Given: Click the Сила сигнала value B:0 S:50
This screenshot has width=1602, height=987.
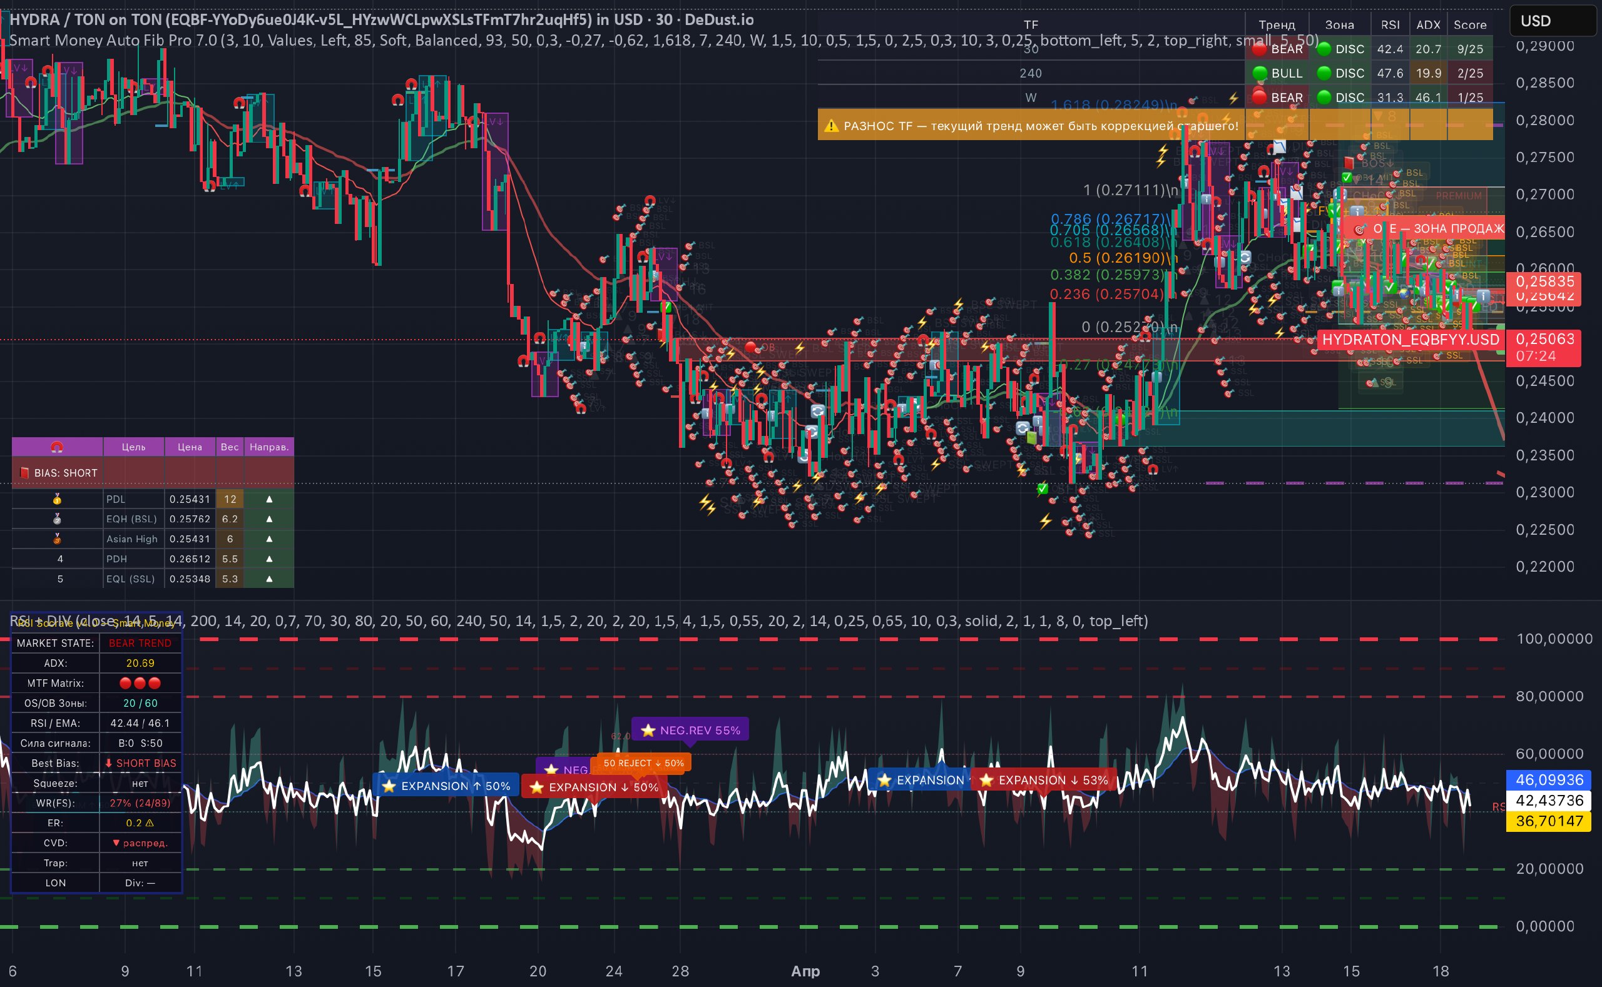Looking at the screenshot, I should [x=140, y=743].
